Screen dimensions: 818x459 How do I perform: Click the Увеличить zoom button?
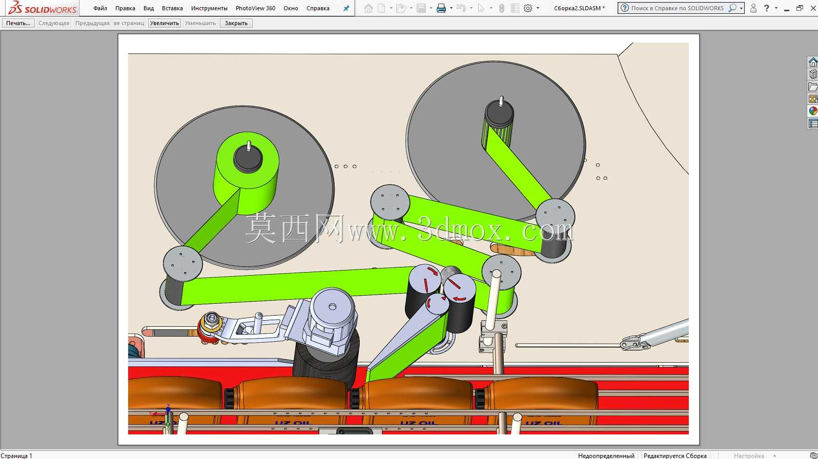click(x=165, y=23)
